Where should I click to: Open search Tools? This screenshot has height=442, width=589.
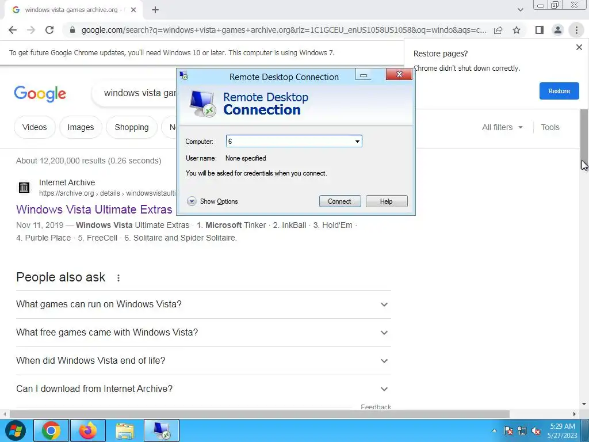[x=550, y=127]
